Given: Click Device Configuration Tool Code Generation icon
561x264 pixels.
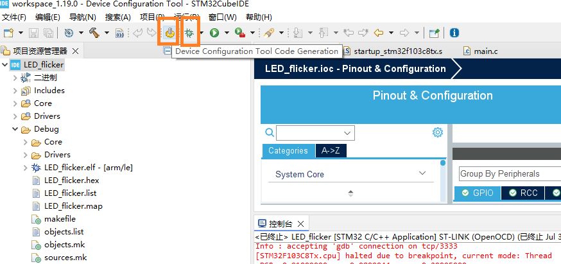Looking at the screenshot, I should (x=169, y=33).
